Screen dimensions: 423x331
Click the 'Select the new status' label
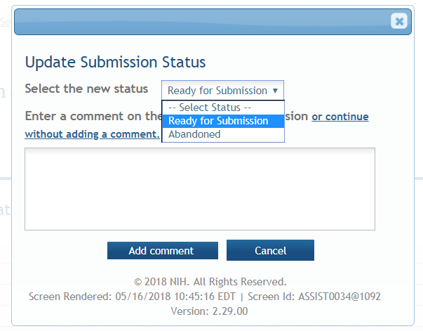(x=86, y=89)
